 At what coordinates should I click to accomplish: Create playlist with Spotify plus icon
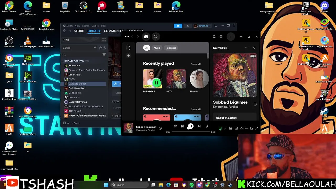(x=128, y=55)
